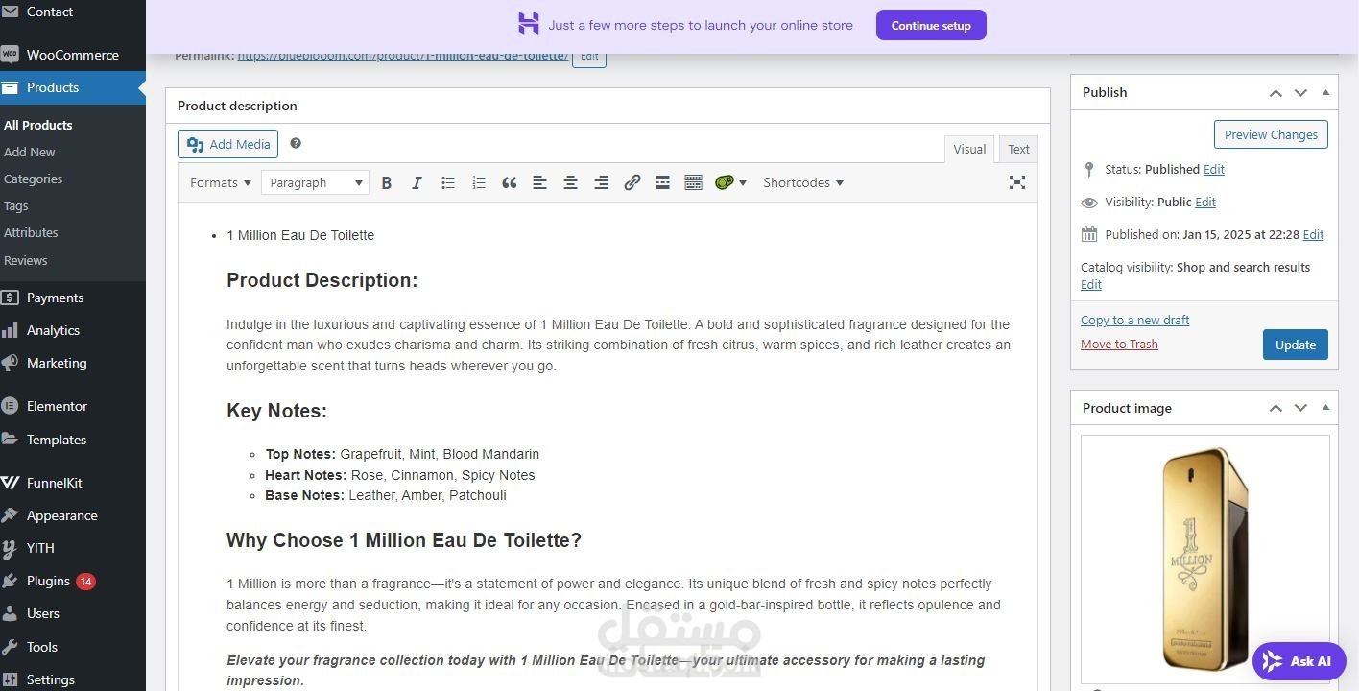This screenshot has height=691, width=1359.
Task: Edit the permalink slug
Action: (x=589, y=56)
